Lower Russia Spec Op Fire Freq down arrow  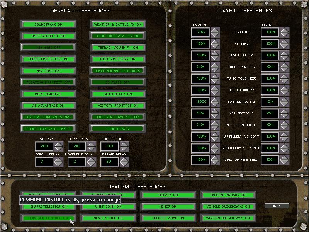tap(285, 162)
